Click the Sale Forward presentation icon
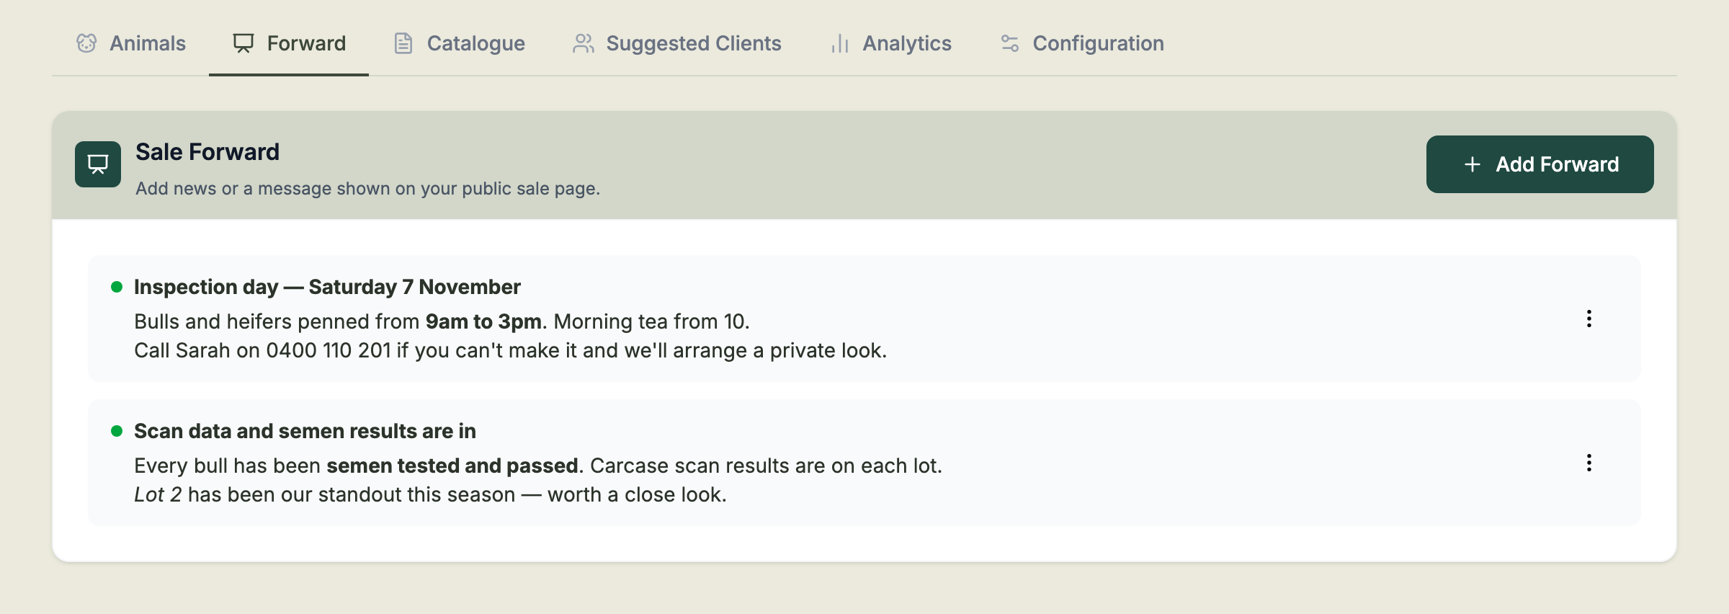 pyautogui.click(x=98, y=164)
